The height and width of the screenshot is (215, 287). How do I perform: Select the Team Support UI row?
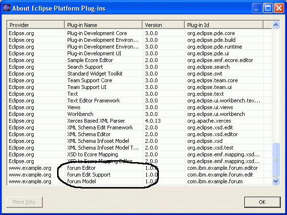point(139,87)
